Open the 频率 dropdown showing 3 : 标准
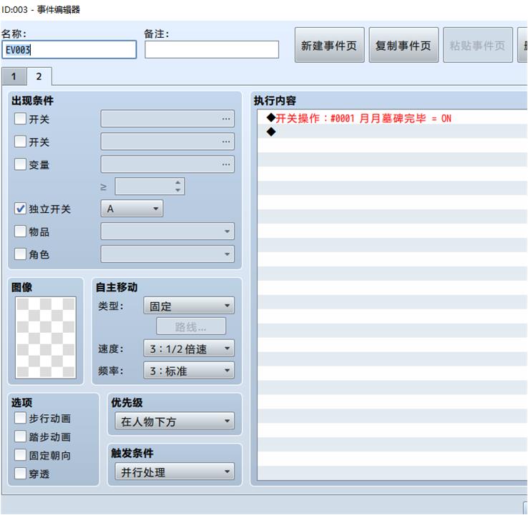Image resolution: width=528 pixels, height=515 pixels. point(189,371)
